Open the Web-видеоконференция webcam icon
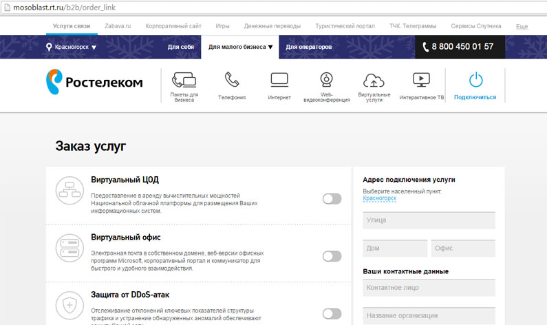 326,79
